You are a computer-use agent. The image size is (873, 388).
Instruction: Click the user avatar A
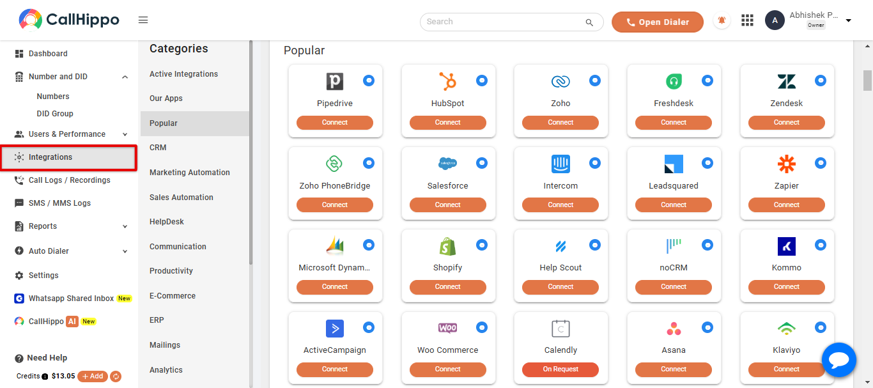click(775, 20)
